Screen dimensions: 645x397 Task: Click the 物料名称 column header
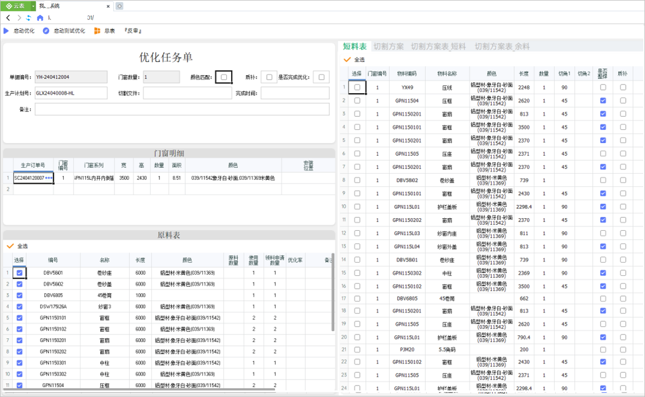click(447, 73)
